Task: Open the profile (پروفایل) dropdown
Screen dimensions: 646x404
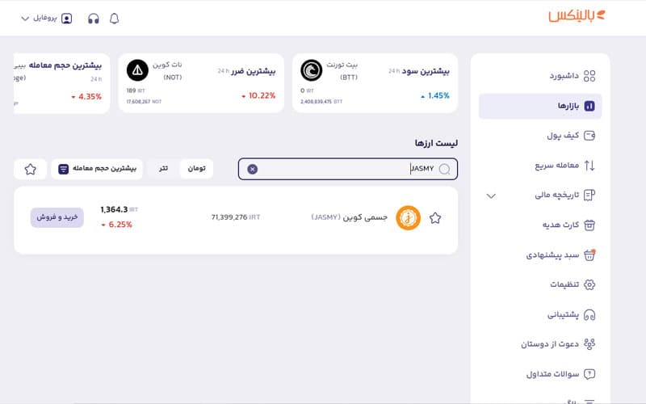Action: pos(46,18)
